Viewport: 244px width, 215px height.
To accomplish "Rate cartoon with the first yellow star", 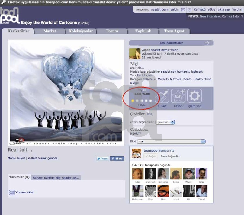I will click(x=133, y=101).
